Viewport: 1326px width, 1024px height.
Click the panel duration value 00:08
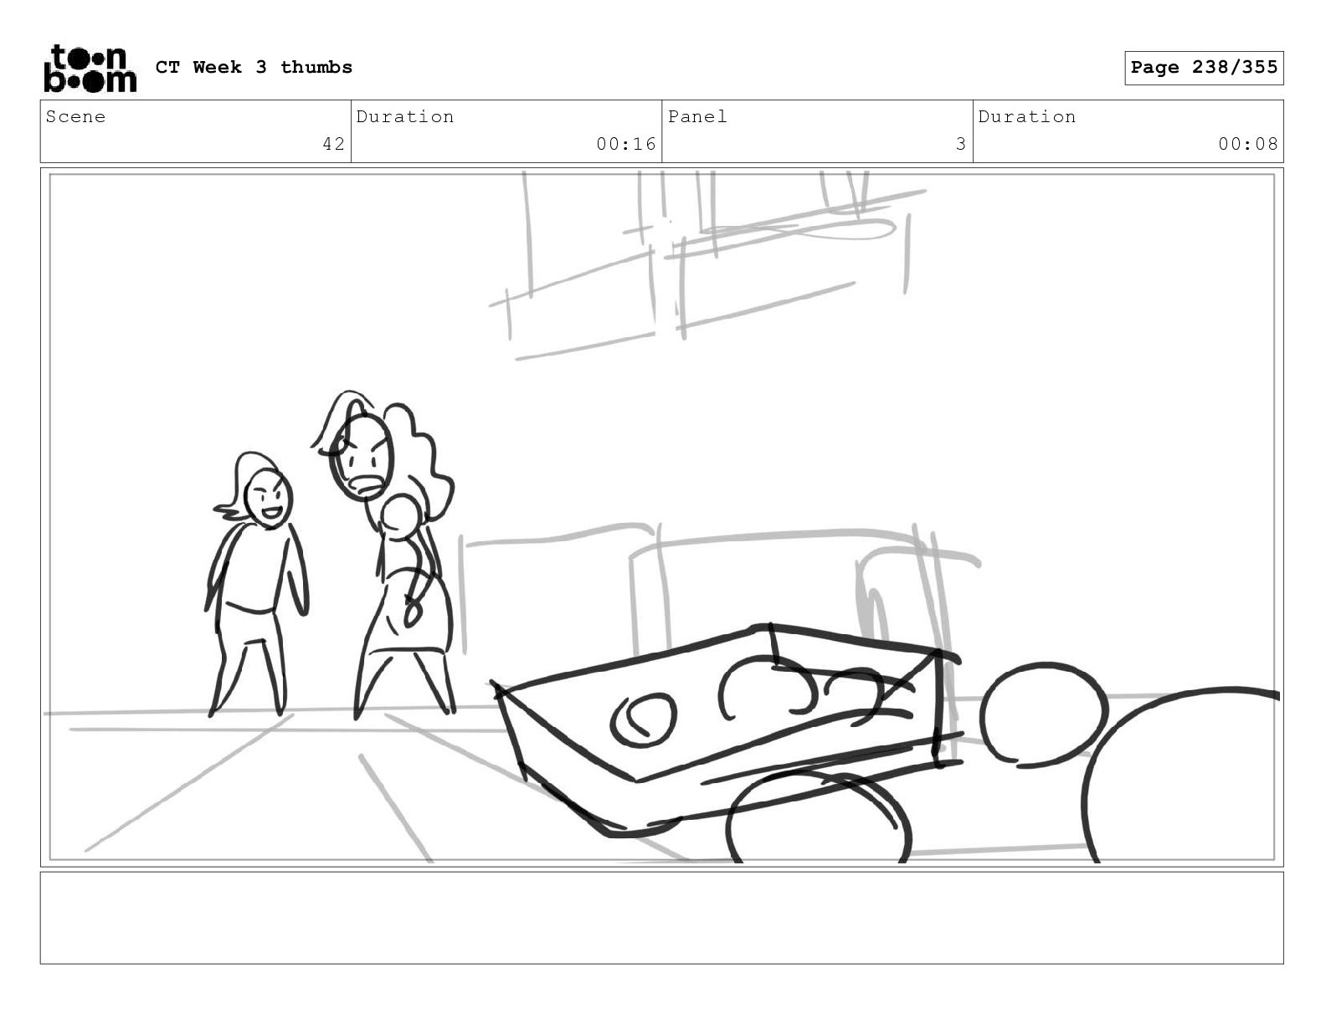click(1248, 144)
